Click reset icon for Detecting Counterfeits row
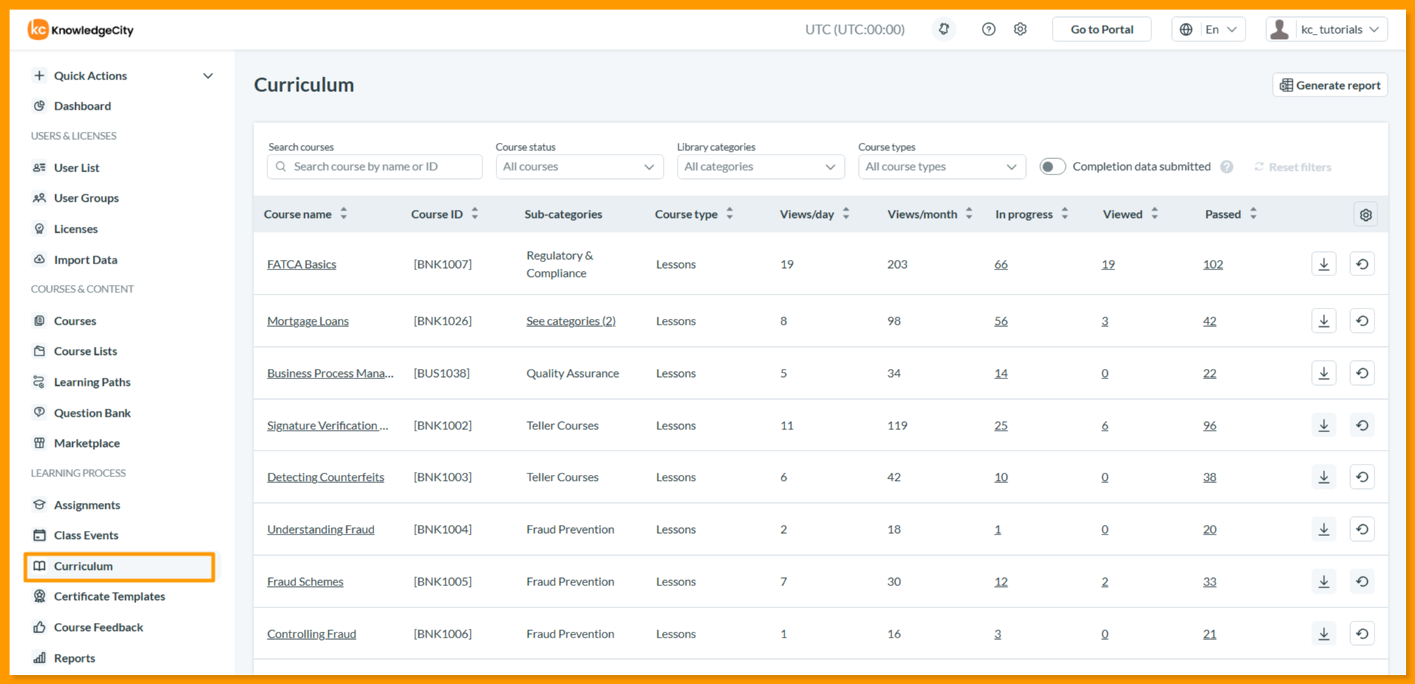The height and width of the screenshot is (684, 1415). point(1362,477)
